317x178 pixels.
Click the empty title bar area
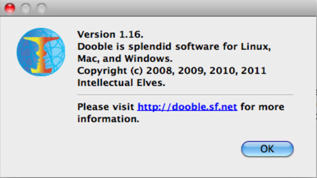[180, 8]
